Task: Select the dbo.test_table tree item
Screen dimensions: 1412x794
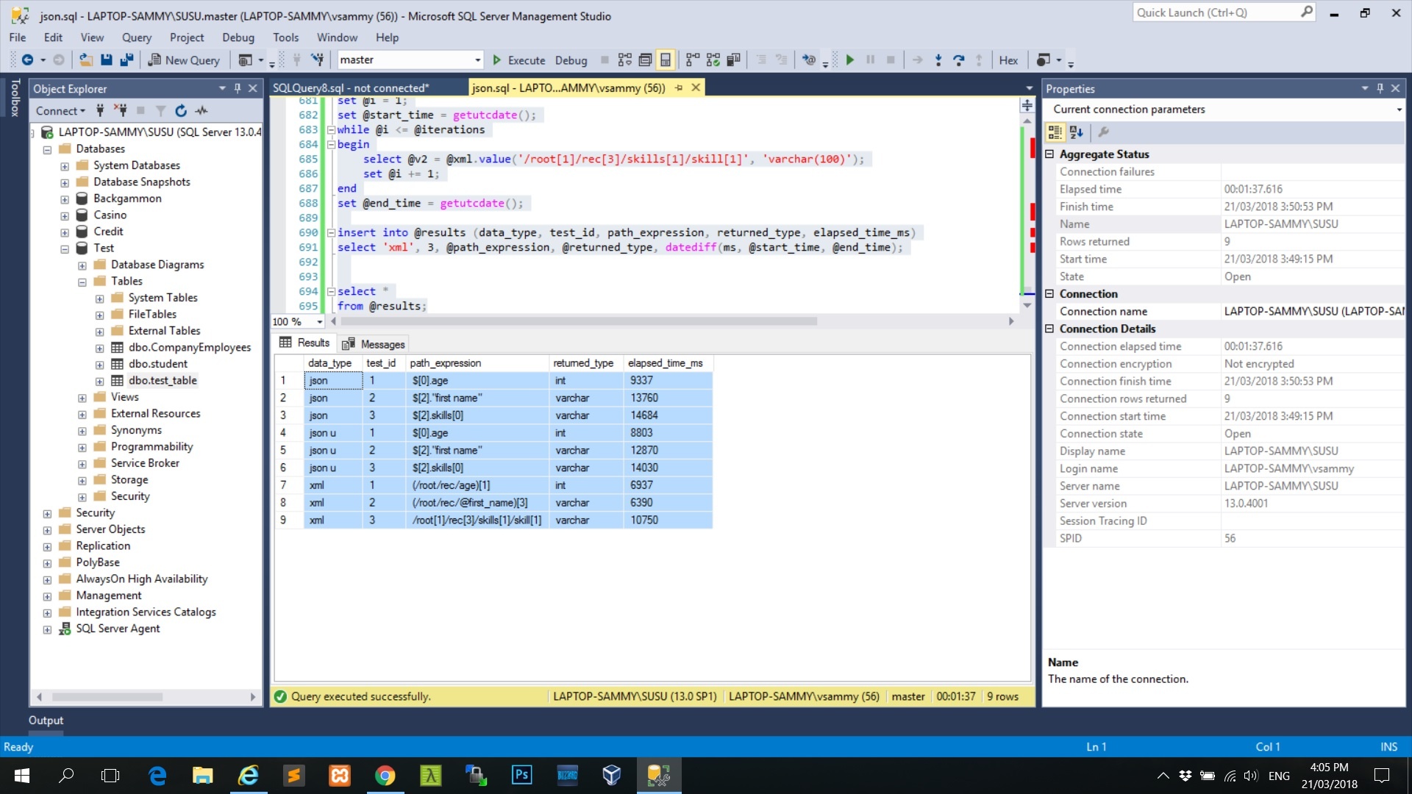Action: pyautogui.click(x=163, y=381)
